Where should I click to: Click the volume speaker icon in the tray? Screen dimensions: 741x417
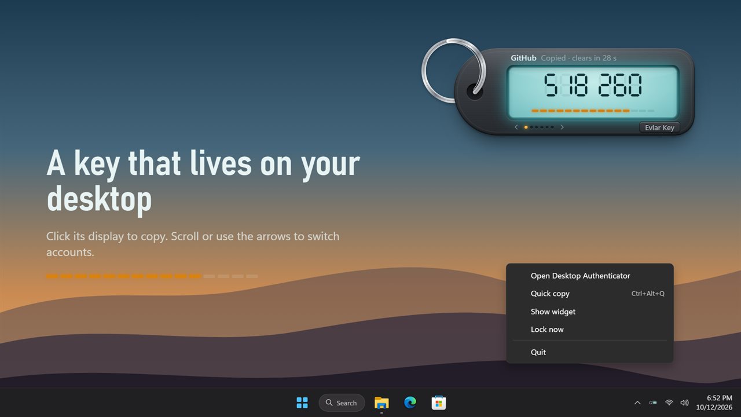pyautogui.click(x=684, y=403)
